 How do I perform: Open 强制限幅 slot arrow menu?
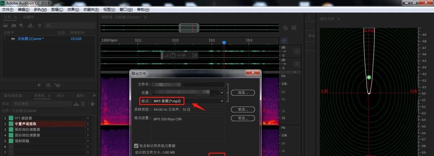(88, 141)
